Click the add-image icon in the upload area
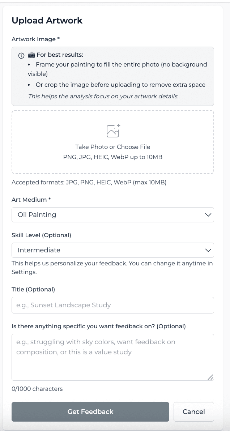 (112, 131)
